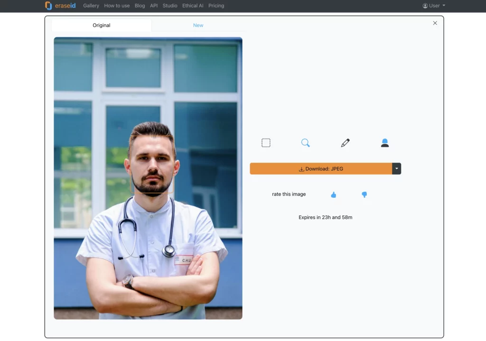Select the pencil editing tool
This screenshot has height=341, width=486.
[345, 142]
